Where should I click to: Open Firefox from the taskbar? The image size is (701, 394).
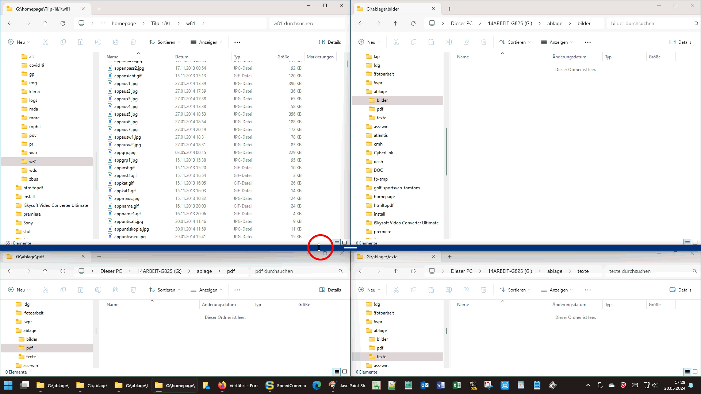[x=222, y=385]
